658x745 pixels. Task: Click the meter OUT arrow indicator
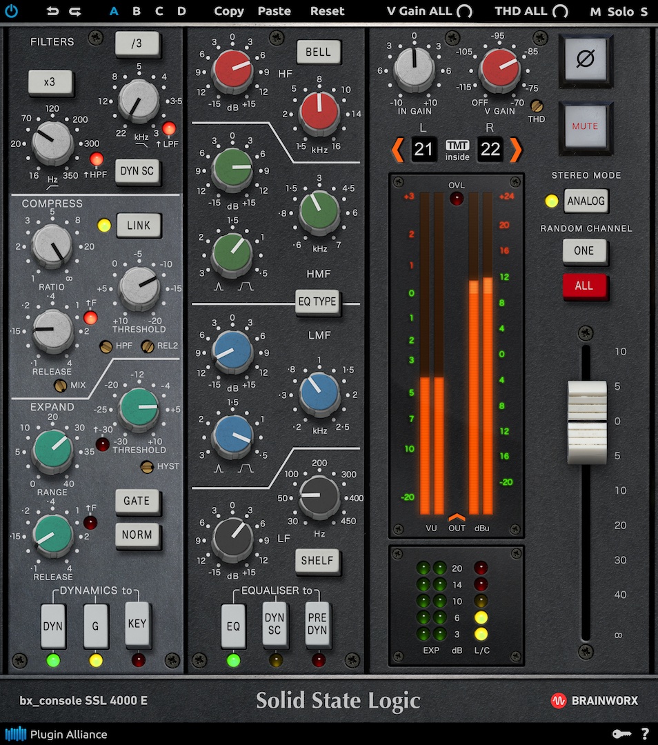(x=457, y=517)
